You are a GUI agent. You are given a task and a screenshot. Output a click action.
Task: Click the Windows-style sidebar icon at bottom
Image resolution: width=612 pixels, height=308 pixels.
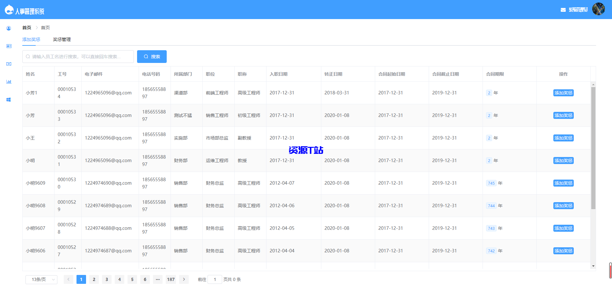[9, 99]
